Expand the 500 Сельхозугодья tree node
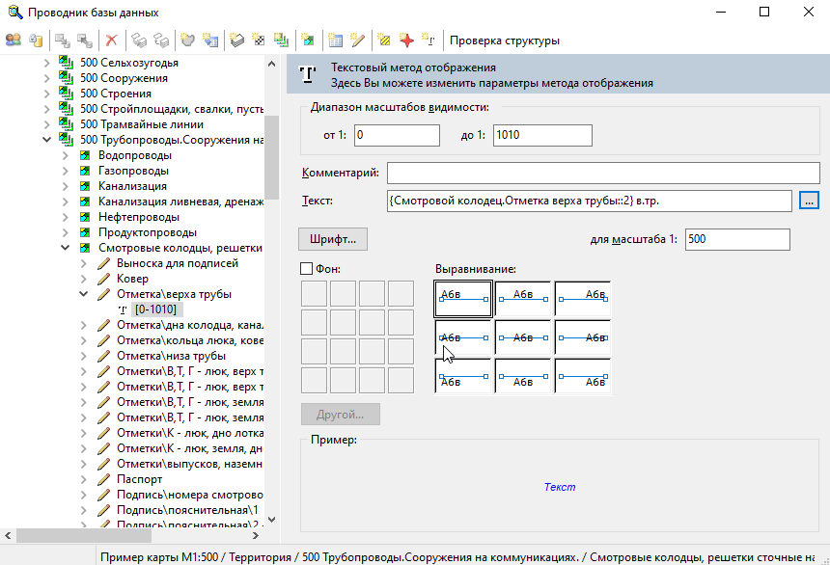 [47, 63]
